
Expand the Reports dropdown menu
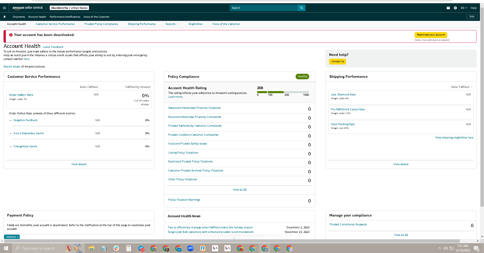coord(172,24)
